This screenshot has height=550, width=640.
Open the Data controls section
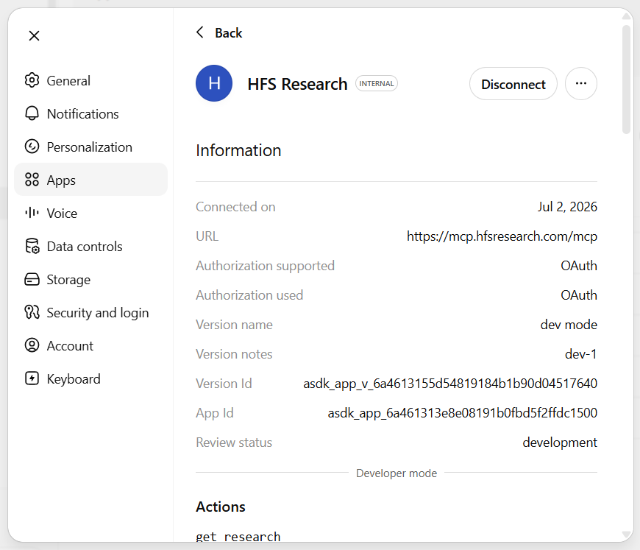[90, 246]
